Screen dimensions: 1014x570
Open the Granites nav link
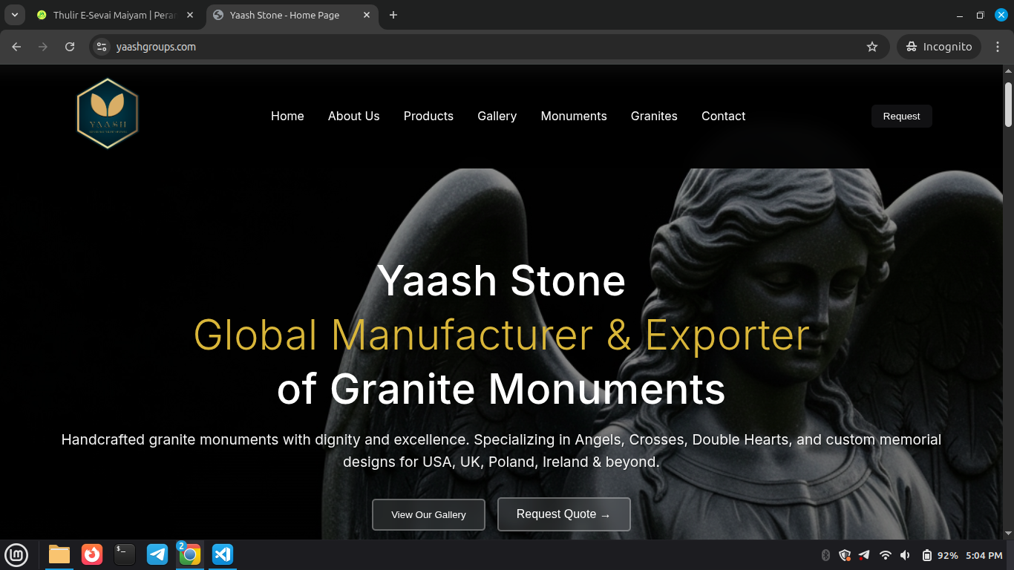[x=654, y=116]
